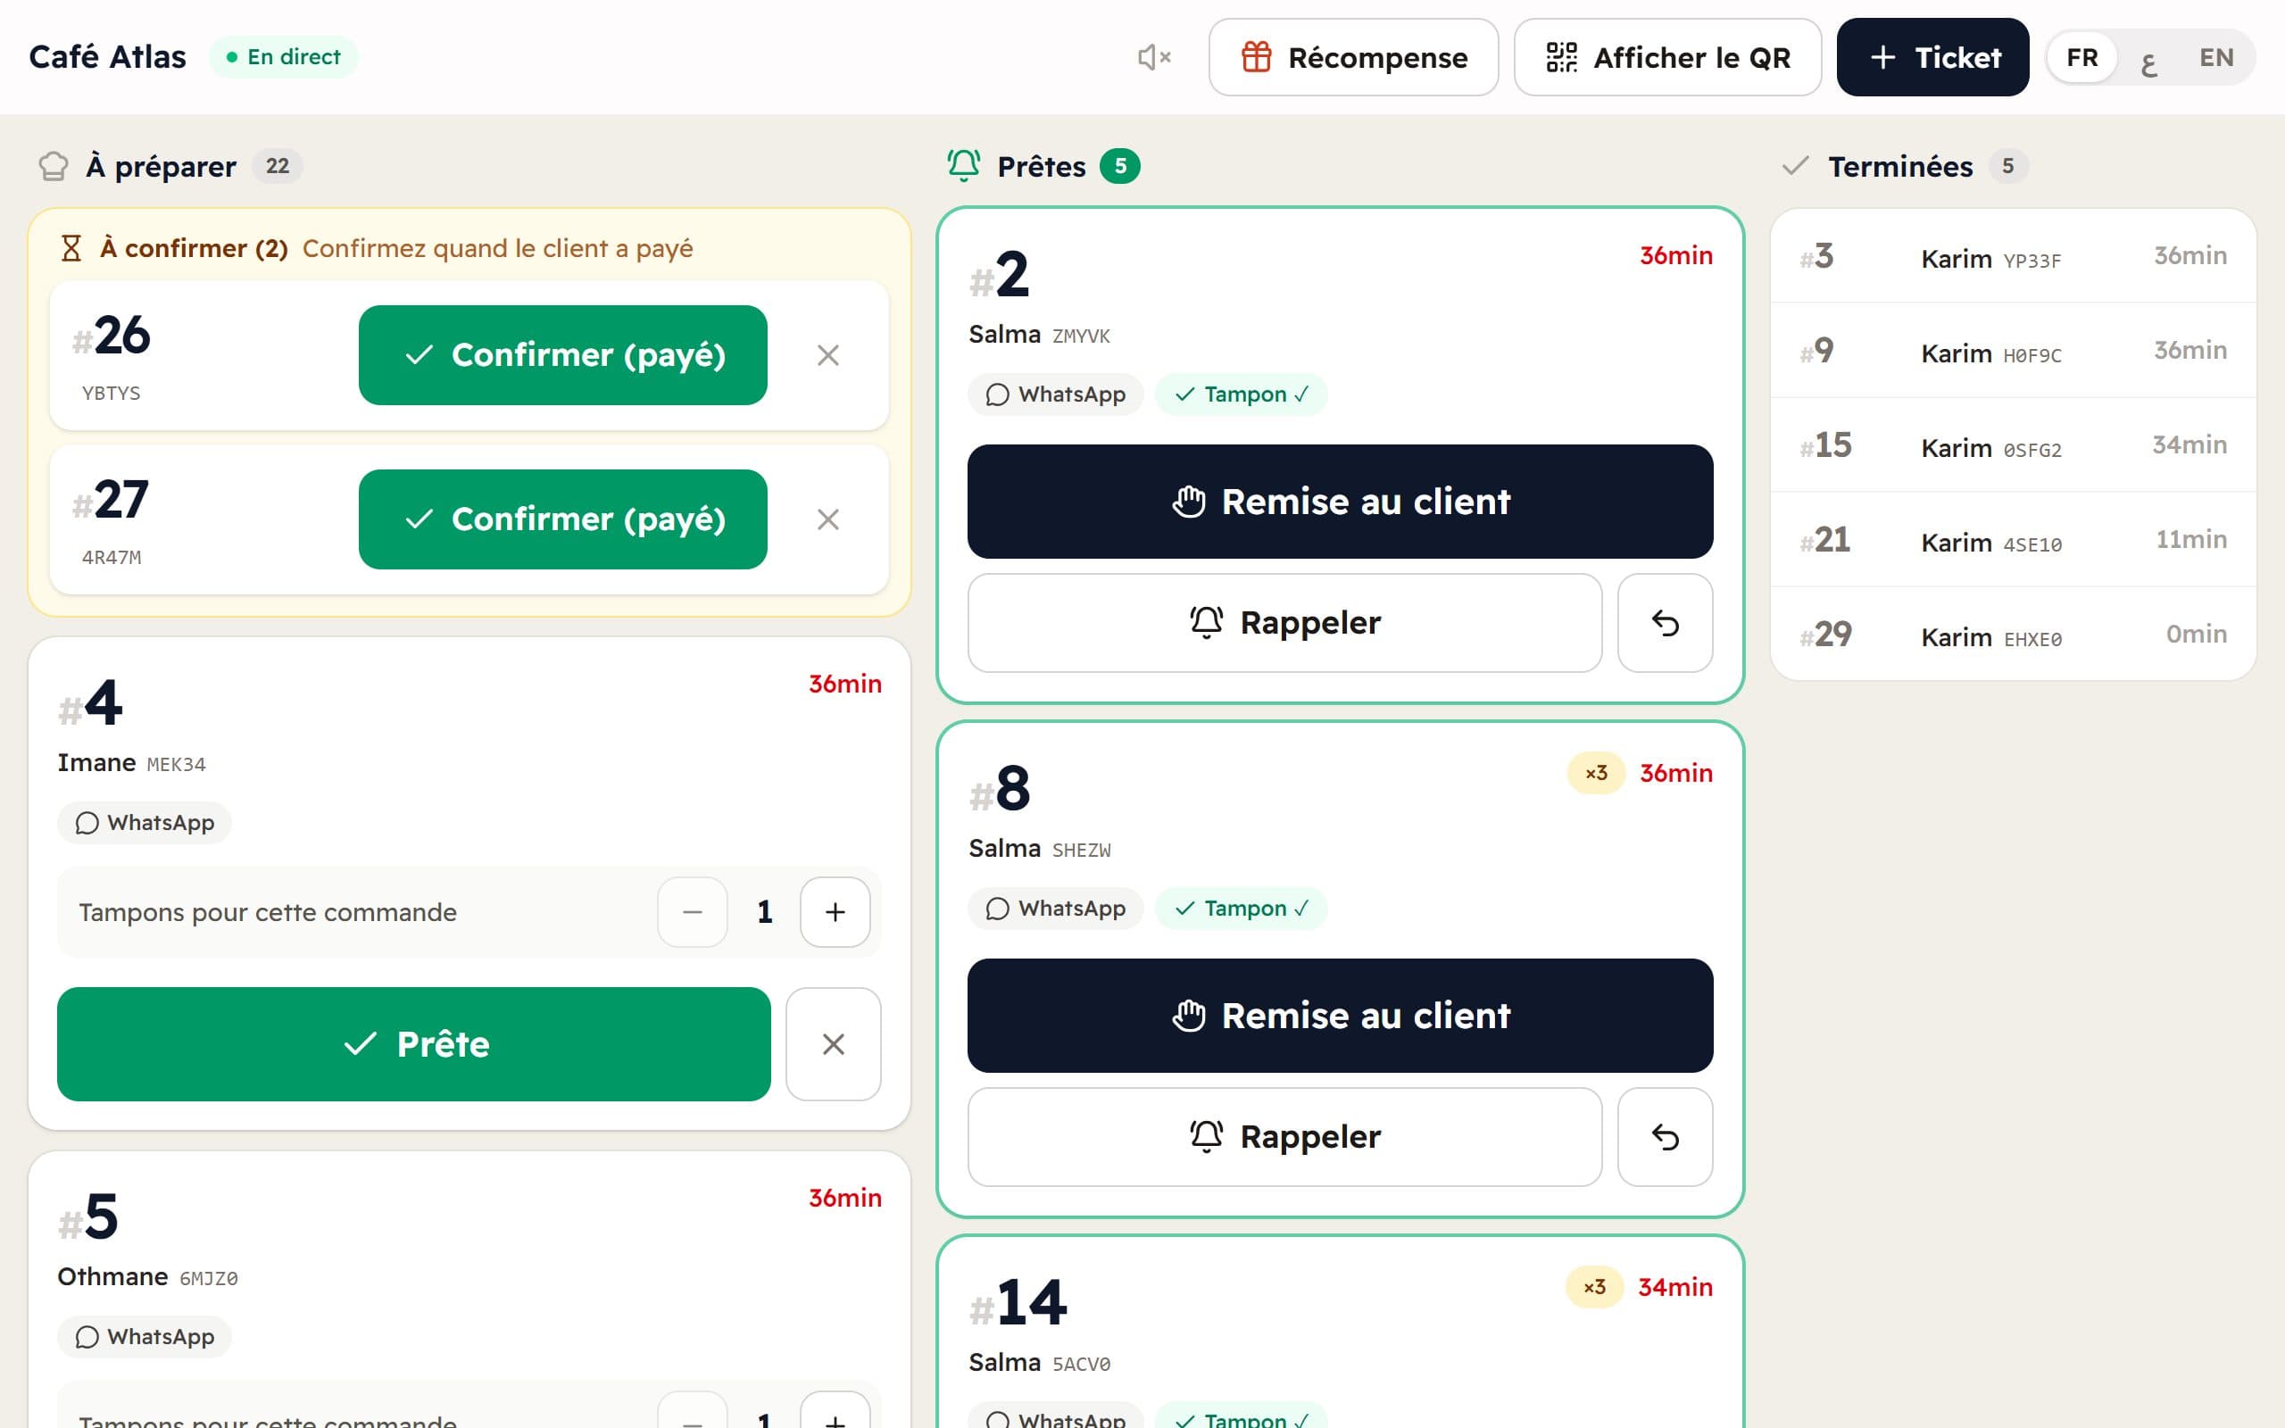2285x1428 pixels.
Task: Rappeler the customer for order #8
Action: [x=1285, y=1137]
